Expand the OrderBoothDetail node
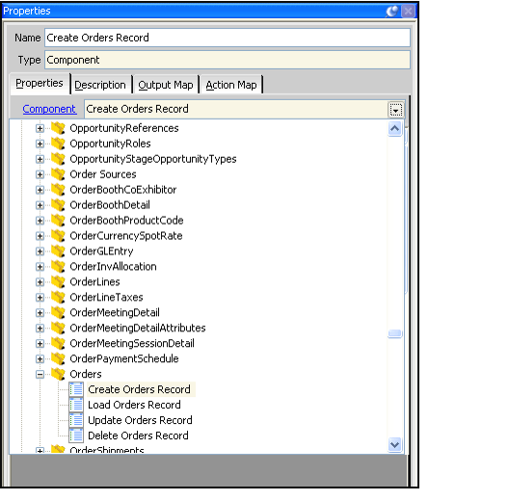 [x=40, y=205]
